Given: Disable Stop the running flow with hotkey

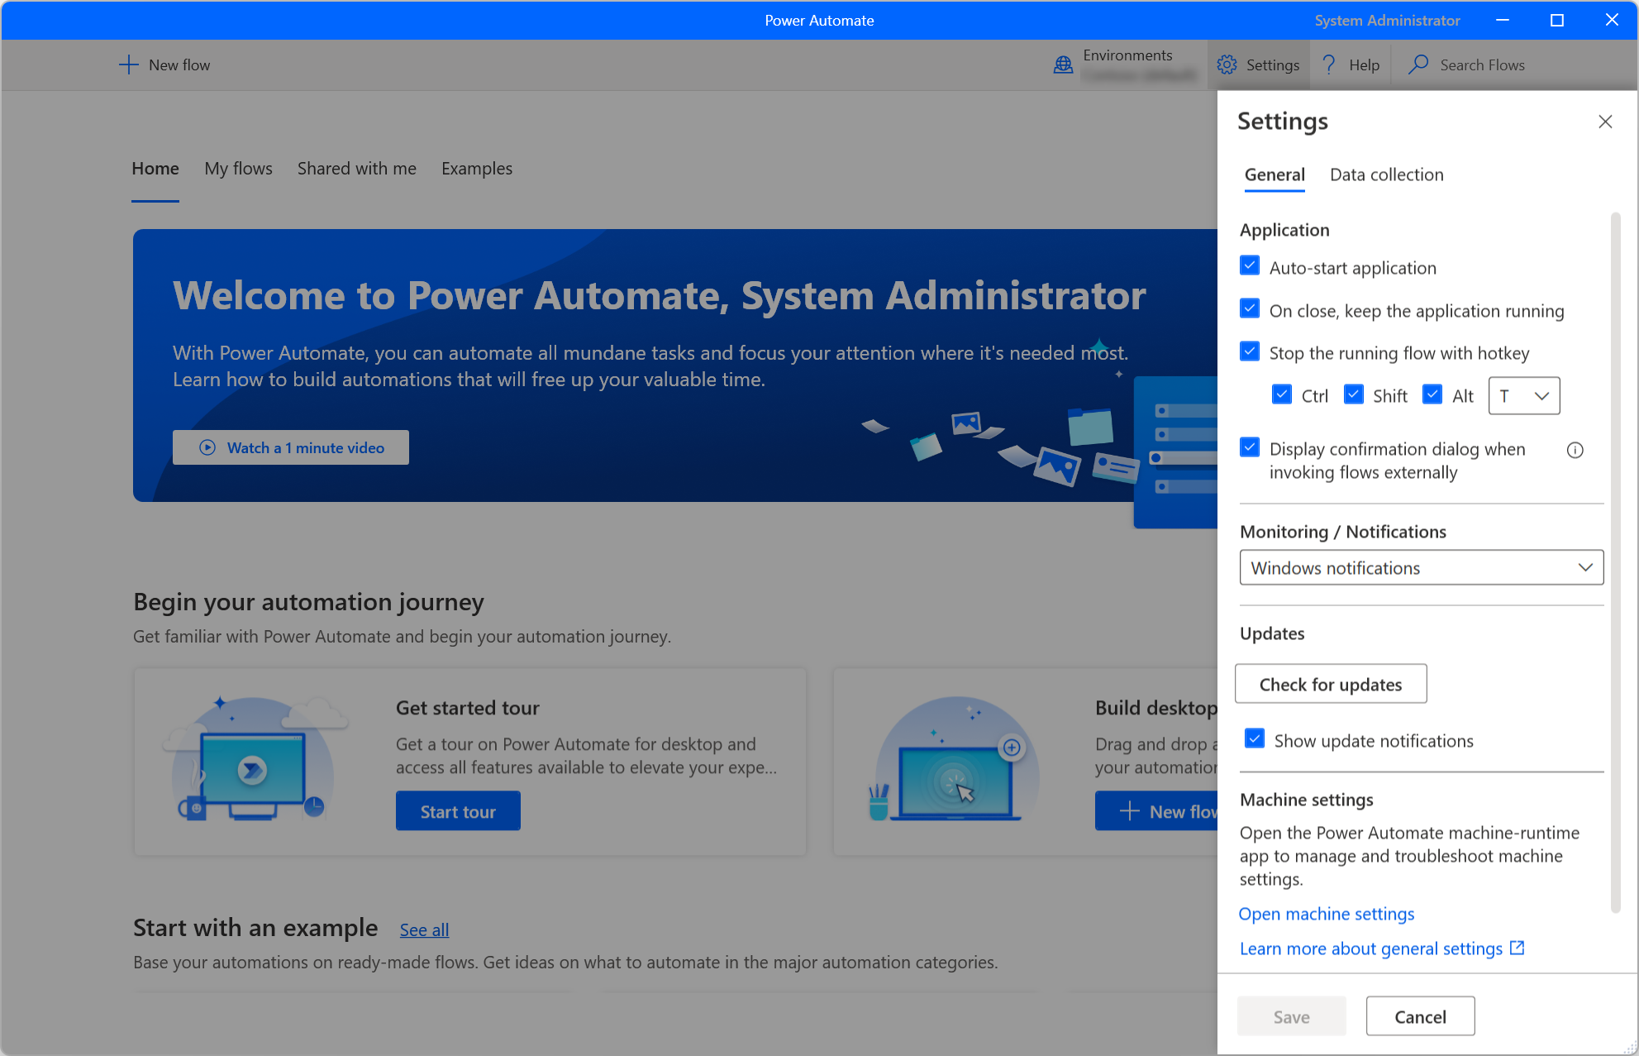Looking at the screenshot, I should tap(1250, 352).
